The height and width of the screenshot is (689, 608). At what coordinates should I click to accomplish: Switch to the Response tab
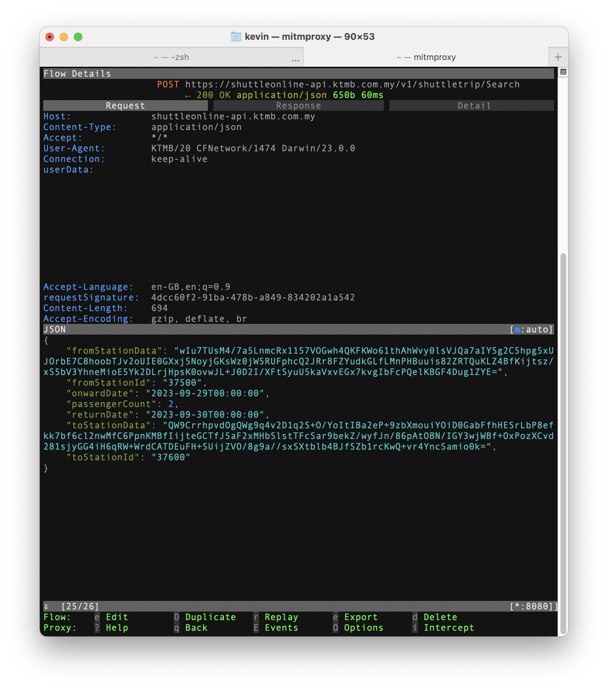(298, 106)
